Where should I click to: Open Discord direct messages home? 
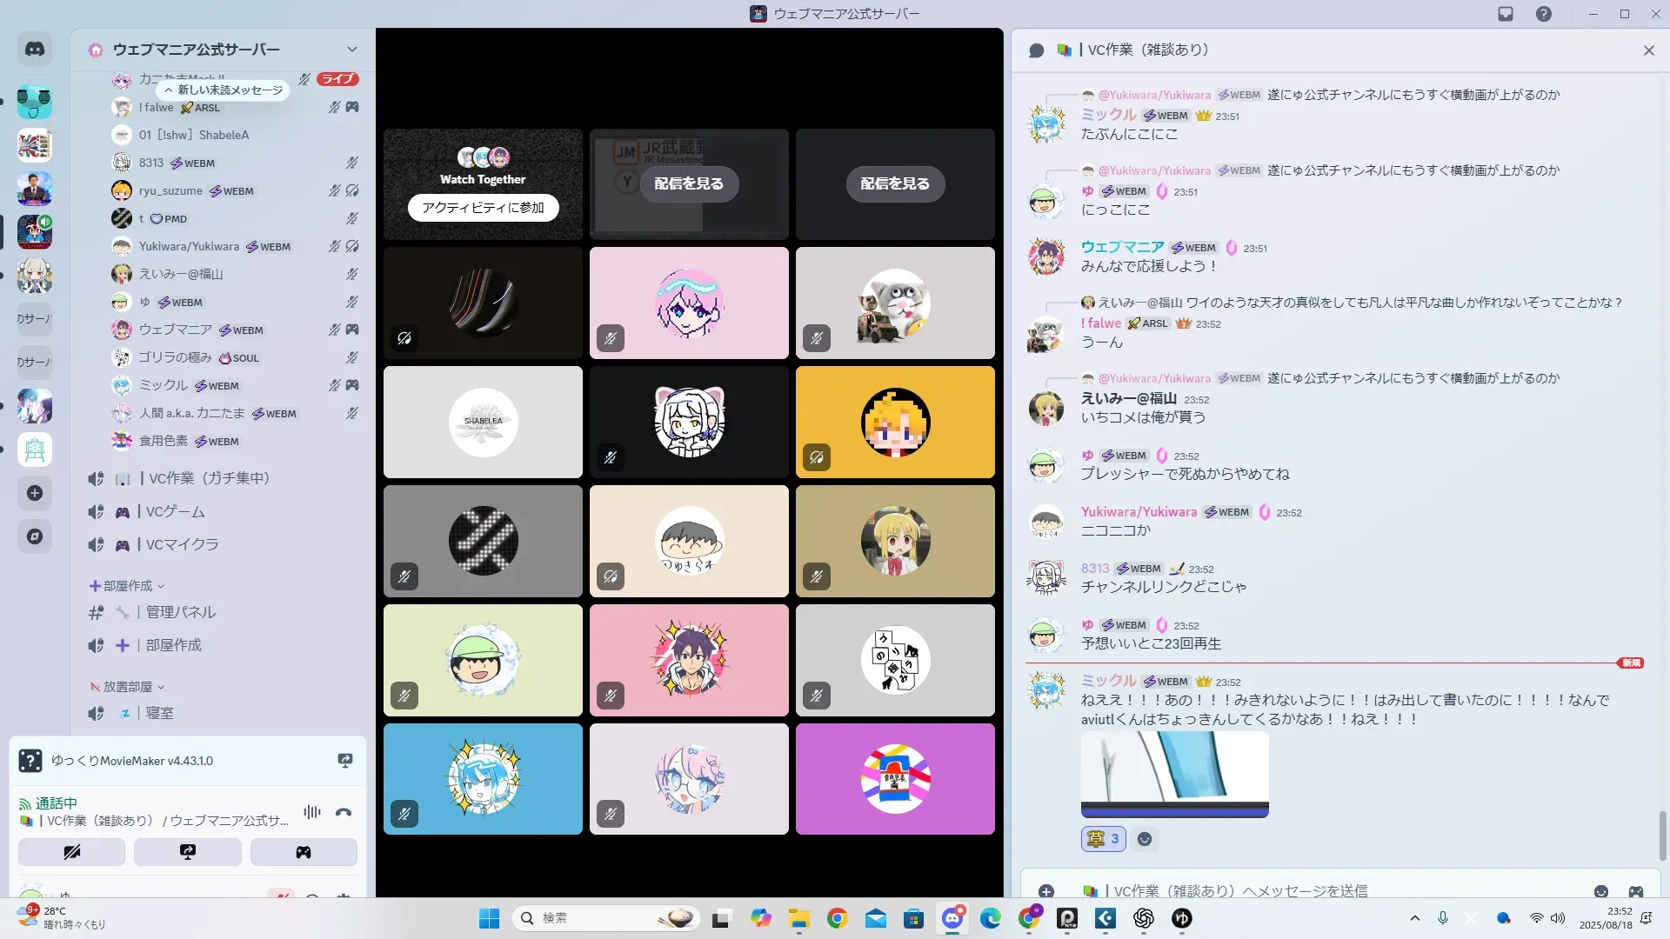click(35, 50)
